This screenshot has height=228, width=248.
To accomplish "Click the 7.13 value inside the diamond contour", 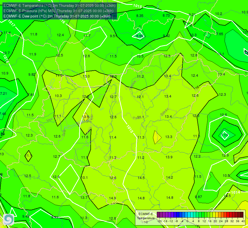I will (225, 135).
